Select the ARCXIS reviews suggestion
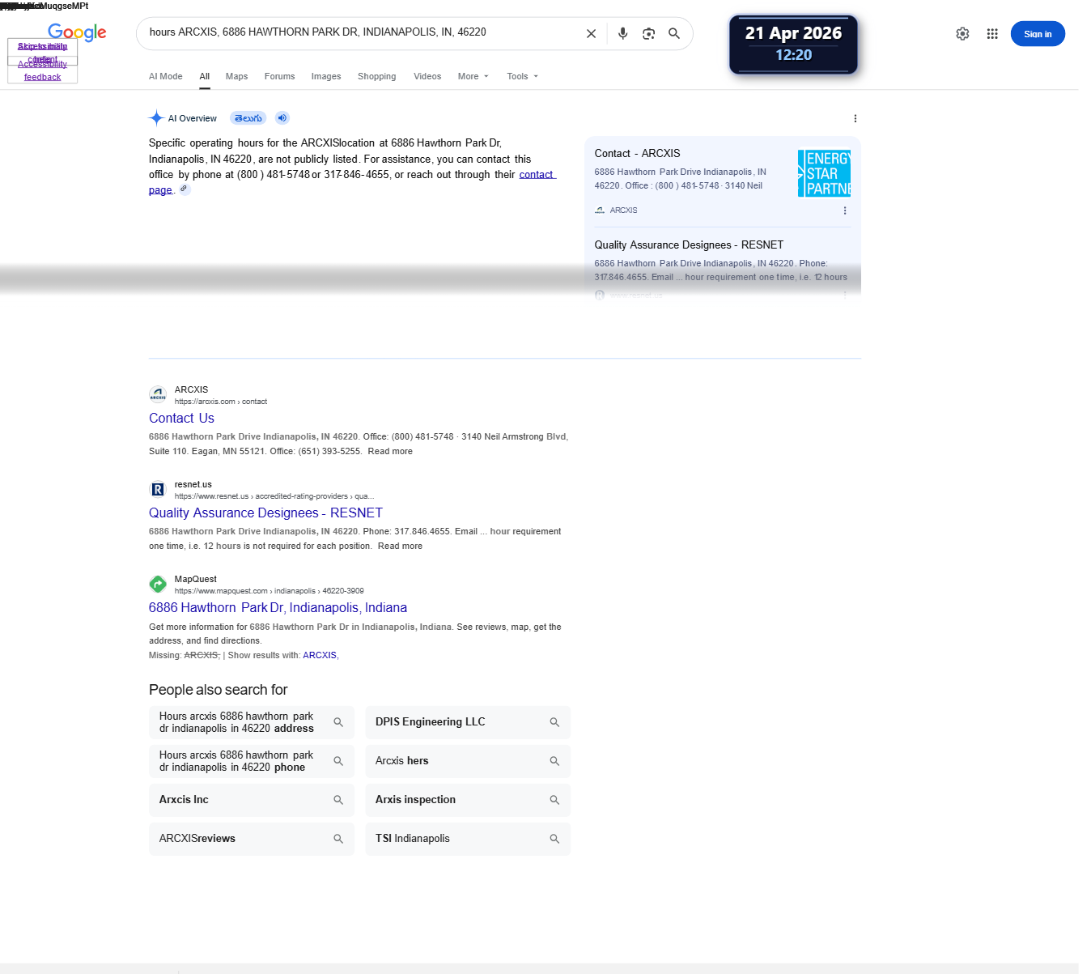 point(252,839)
